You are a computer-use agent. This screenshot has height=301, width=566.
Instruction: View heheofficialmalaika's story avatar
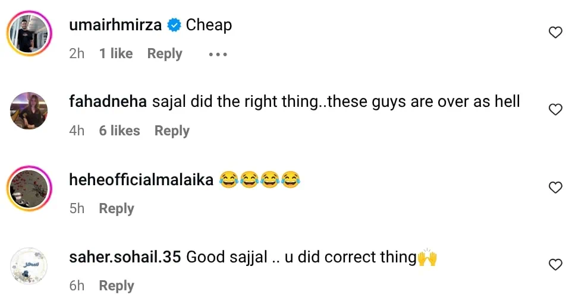29,188
